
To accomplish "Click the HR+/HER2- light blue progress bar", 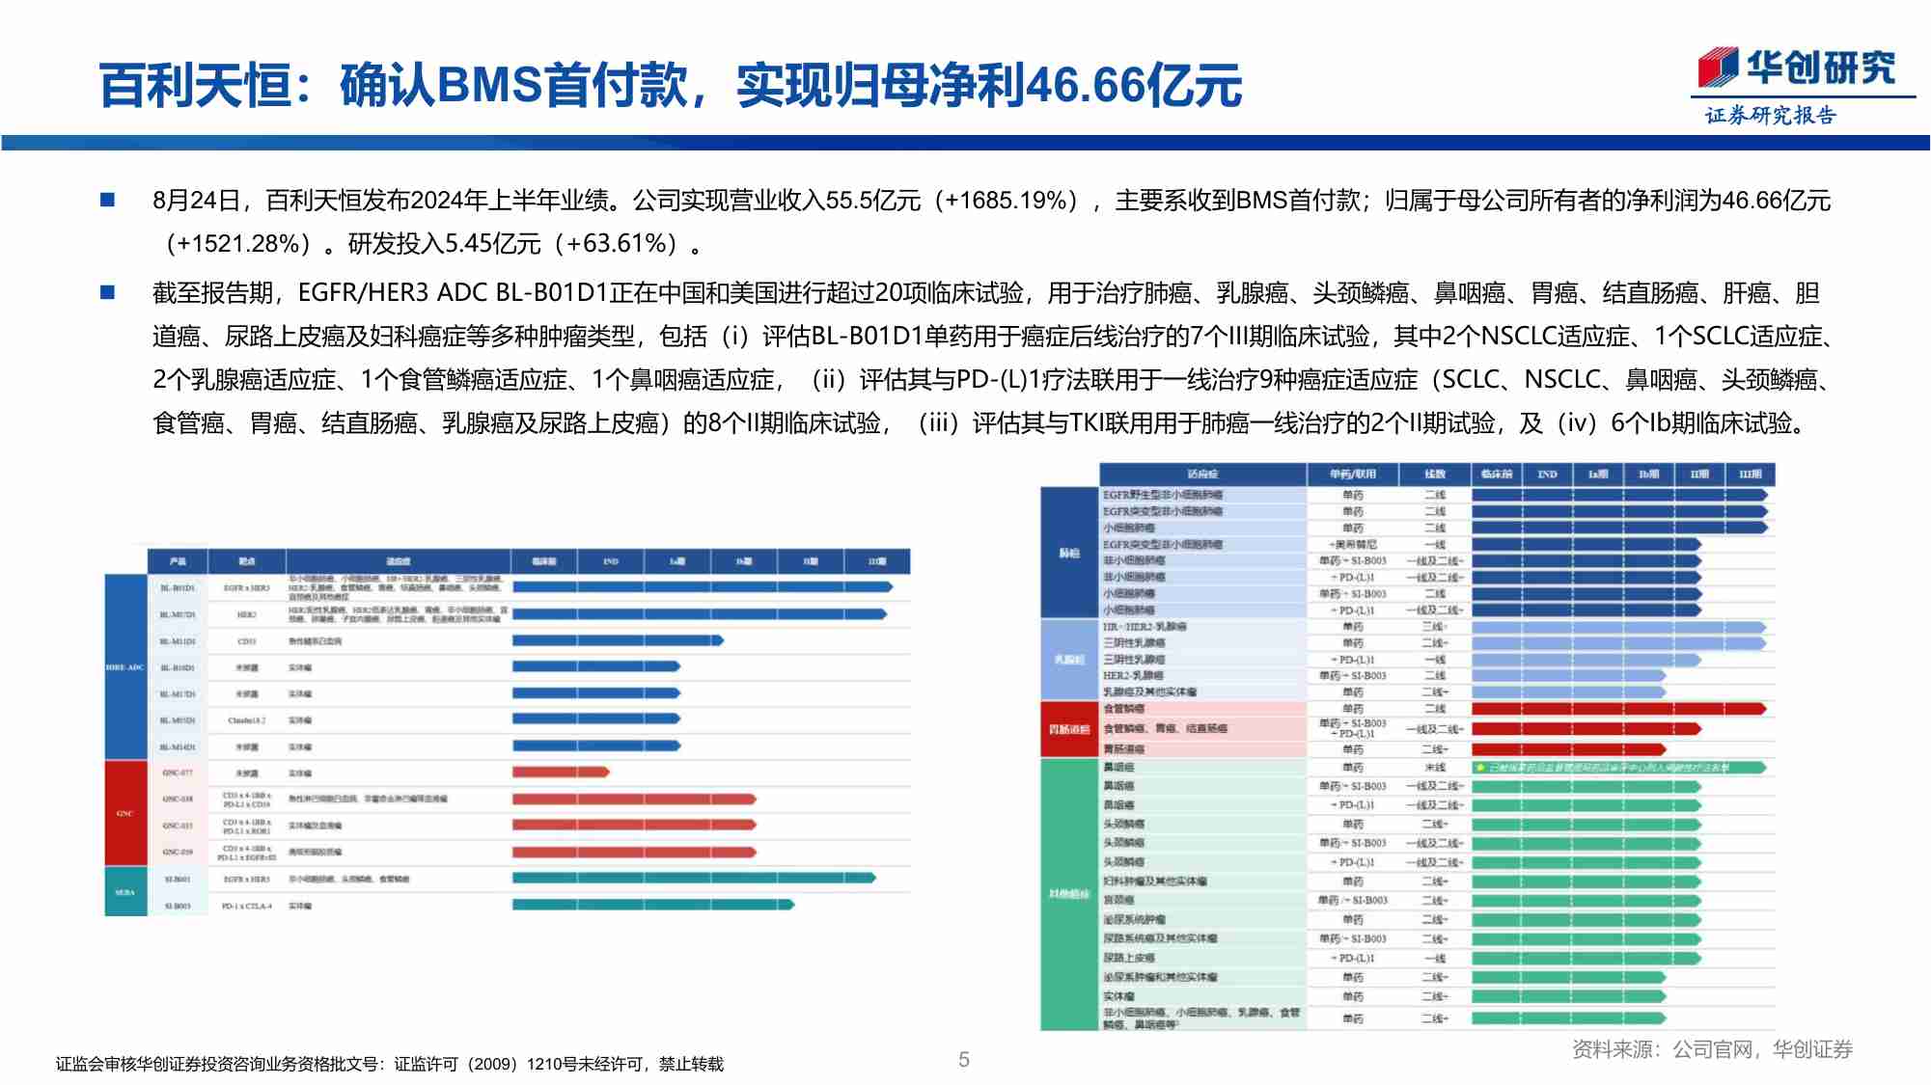I will point(1619,627).
